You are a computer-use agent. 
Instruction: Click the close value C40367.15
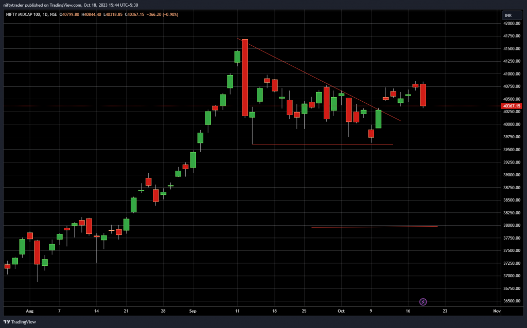coord(134,14)
